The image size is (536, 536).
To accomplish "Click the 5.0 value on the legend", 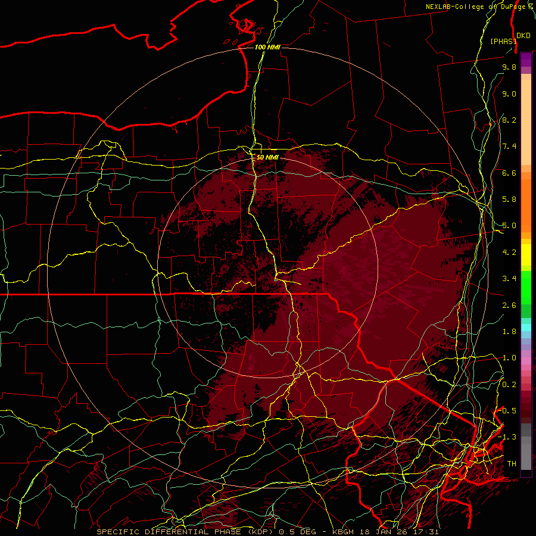I will (509, 226).
